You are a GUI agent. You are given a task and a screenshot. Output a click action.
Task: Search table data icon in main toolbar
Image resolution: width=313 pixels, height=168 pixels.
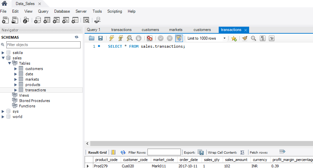coord(86,20)
